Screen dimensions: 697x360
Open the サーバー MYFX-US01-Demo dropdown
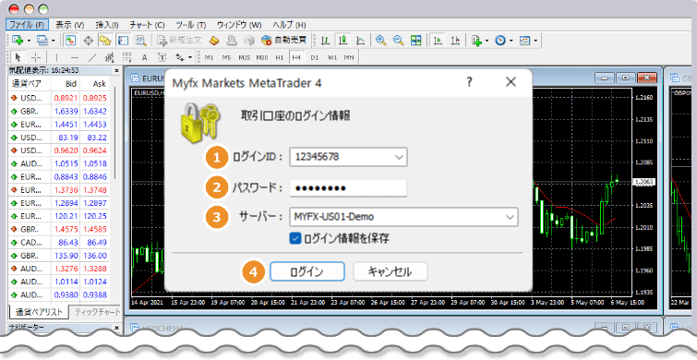[403, 217]
